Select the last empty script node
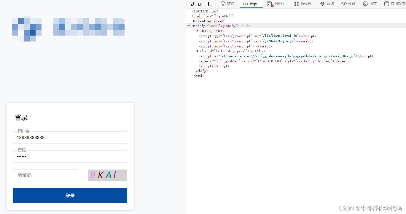This screenshot has width=406, height=214. coord(214,66)
